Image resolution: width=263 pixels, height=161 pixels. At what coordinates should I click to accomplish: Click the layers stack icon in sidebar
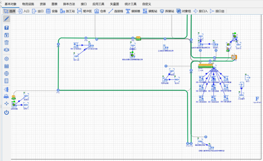click(x=7, y=50)
